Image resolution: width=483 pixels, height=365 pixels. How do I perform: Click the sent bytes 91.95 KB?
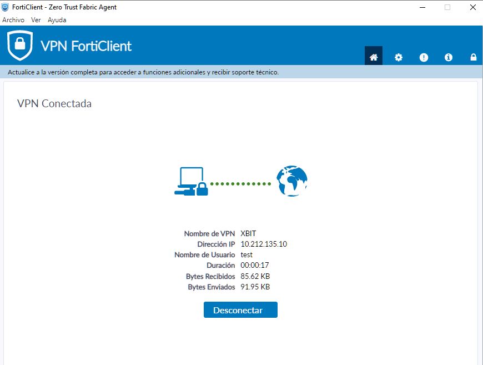coord(255,287)
